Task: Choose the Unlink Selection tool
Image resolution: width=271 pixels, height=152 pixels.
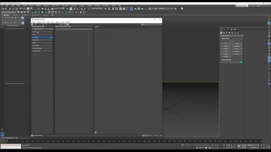Action: 13,8
